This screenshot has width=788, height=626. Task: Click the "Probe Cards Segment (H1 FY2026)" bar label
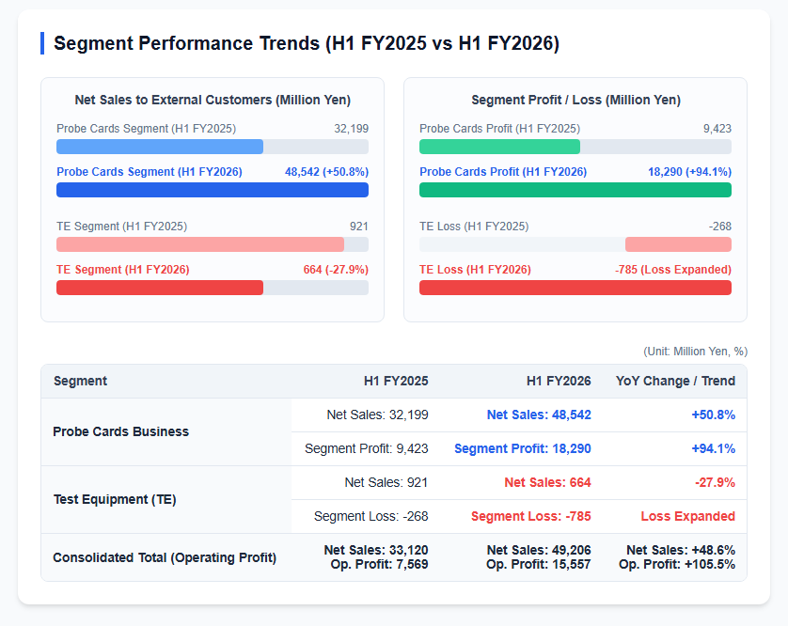[x=150, y=172]
